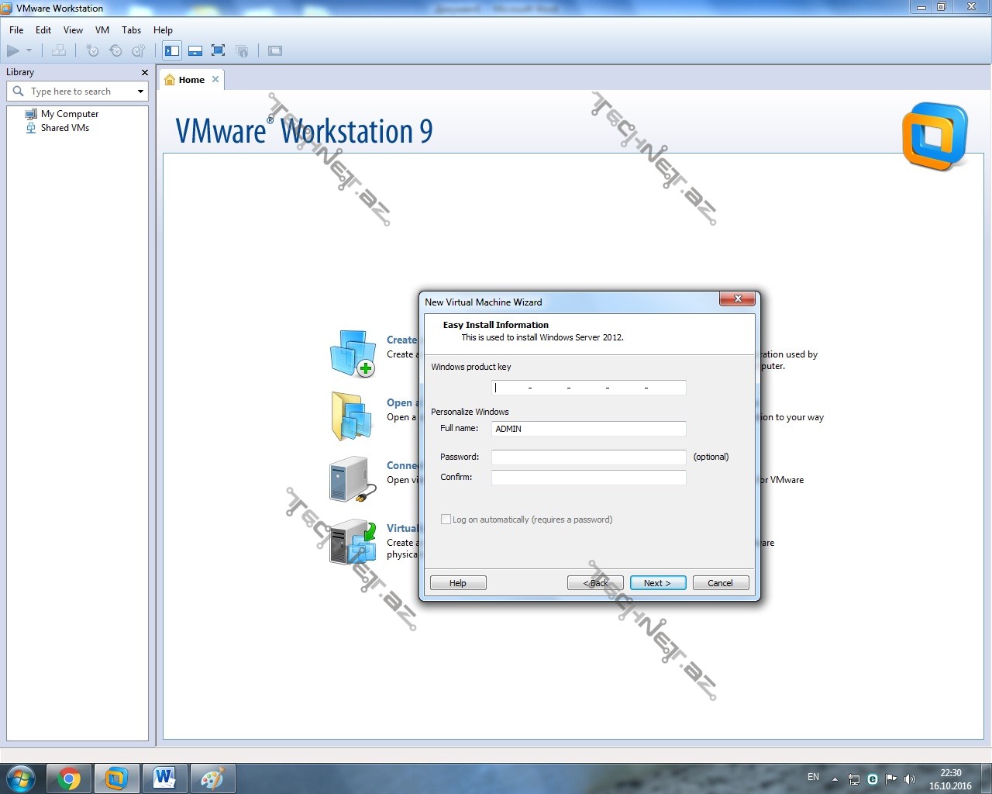Click the green Power On play icon
Viewport: 992px width, 794px height.
pyautogui.click(x=13, y=51)
